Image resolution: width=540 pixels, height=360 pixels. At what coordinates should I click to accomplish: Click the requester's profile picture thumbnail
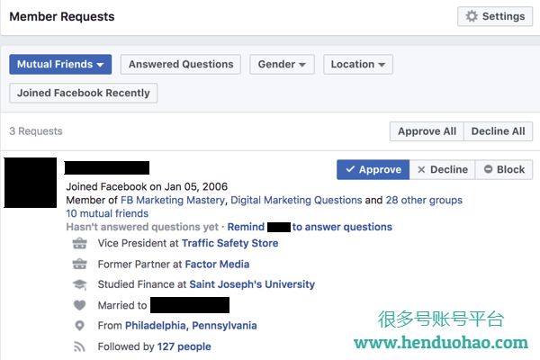pos(31,183)
